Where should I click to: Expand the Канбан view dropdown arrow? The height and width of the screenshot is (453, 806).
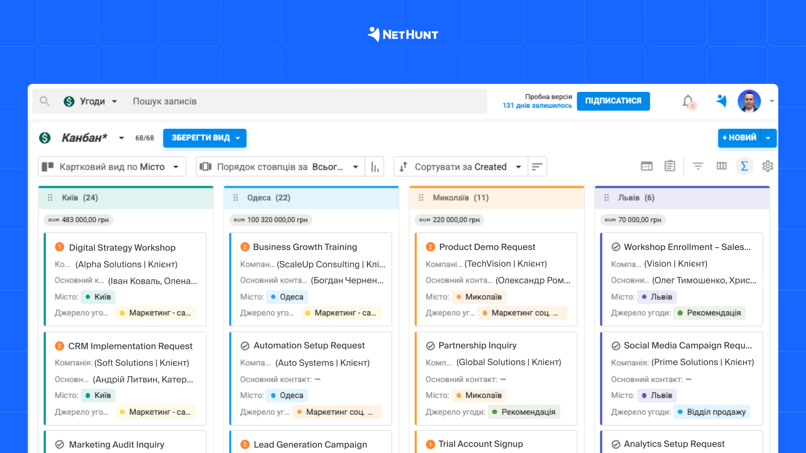pos(121,138)
